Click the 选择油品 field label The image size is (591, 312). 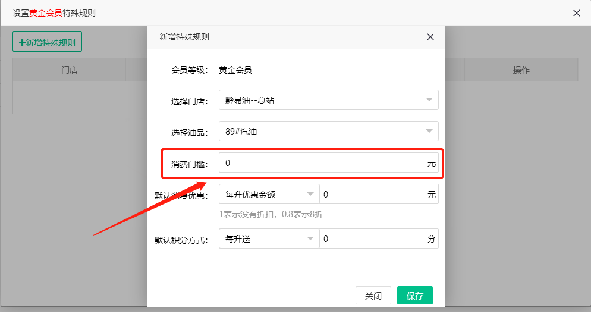pos(189,132)
